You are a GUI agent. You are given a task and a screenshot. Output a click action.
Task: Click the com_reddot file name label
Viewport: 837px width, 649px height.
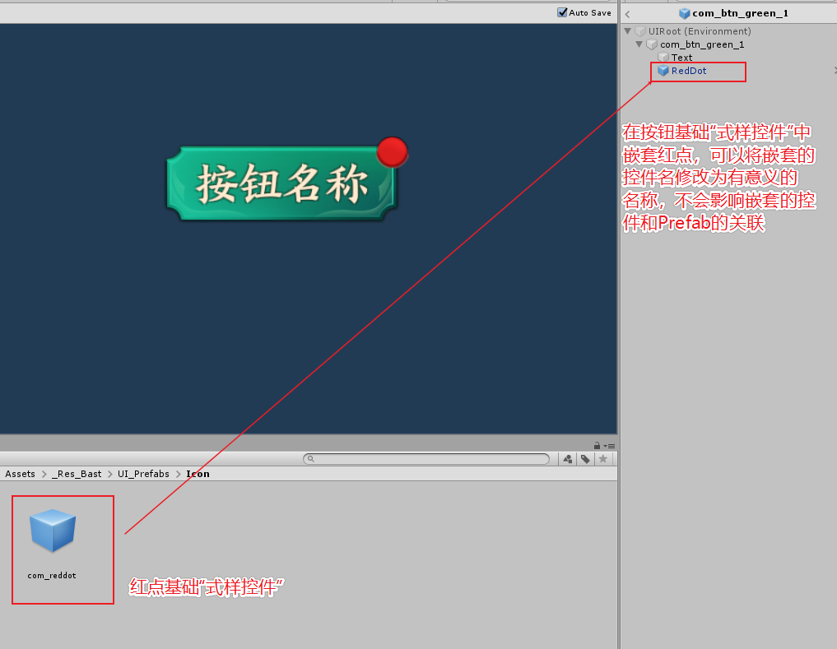[52, 575]
